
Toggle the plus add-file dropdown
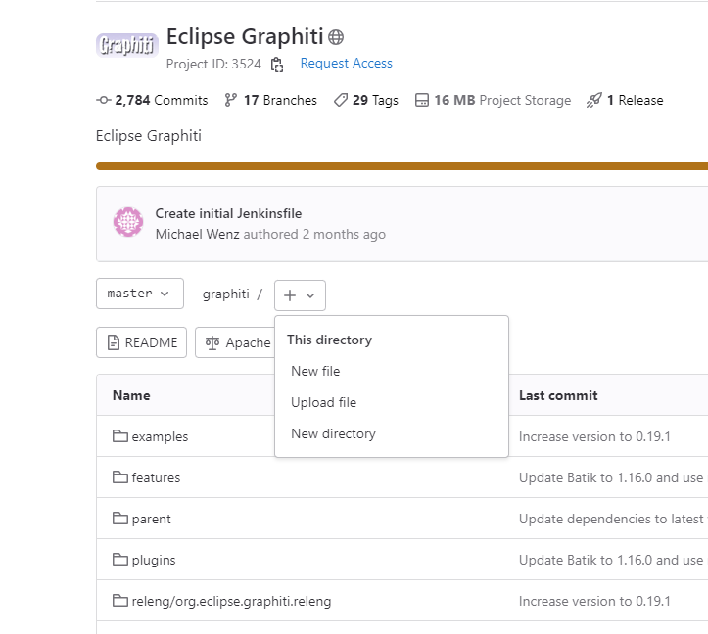pyautogui.click(x=300, y=295)
